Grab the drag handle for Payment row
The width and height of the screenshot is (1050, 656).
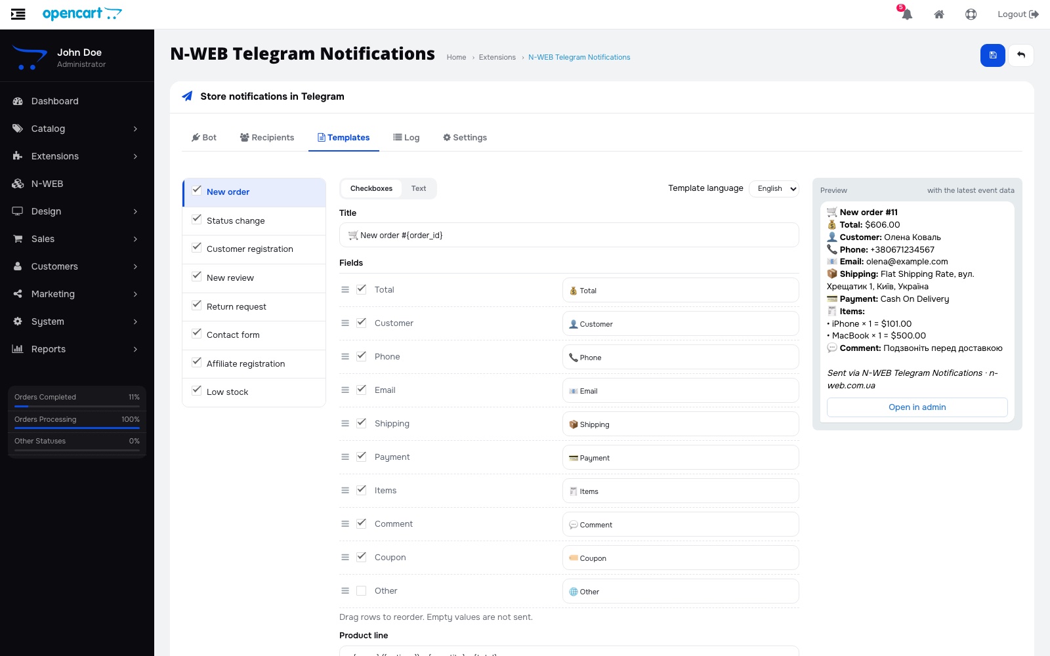tap(345, 457)
